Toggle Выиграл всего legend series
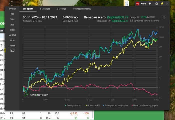Viewport: 175px width, 120px height. tap(73, 105)
